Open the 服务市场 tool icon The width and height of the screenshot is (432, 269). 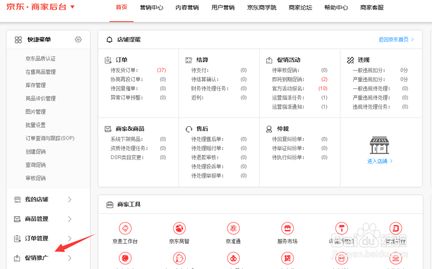(287, 228)
